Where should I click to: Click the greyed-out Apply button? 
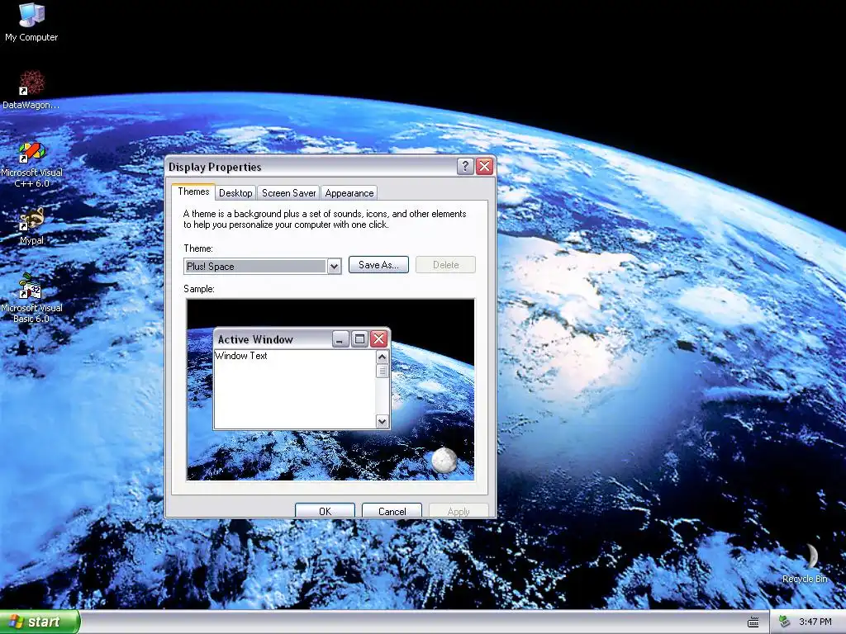(459, 510)
